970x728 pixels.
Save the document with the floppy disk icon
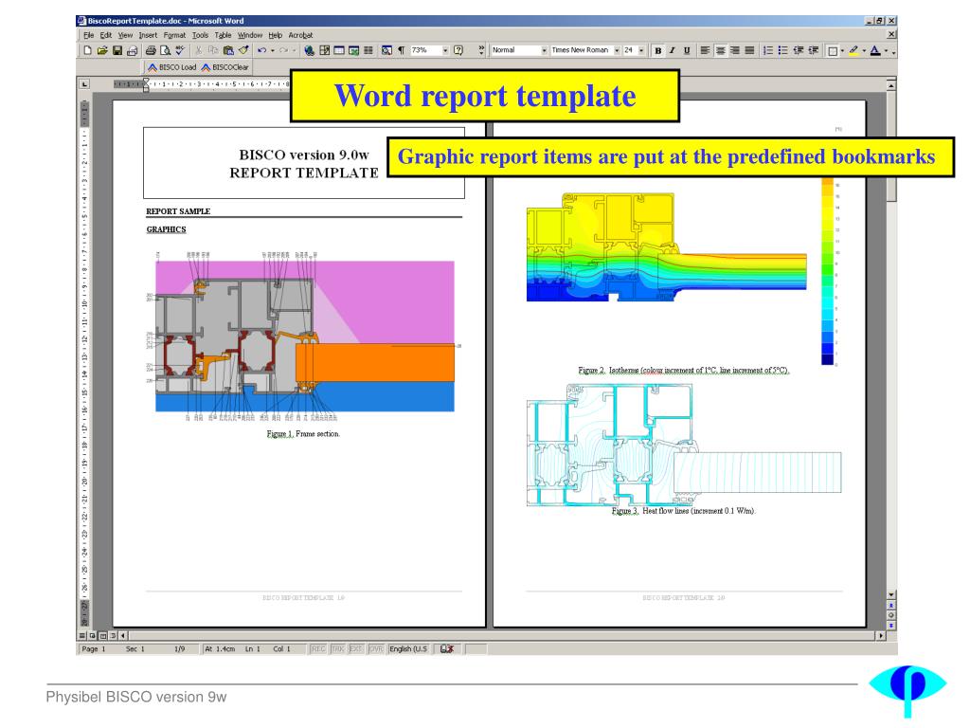[117, 50]
